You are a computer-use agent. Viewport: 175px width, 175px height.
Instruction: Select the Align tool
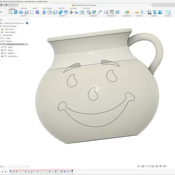point(77,12)
